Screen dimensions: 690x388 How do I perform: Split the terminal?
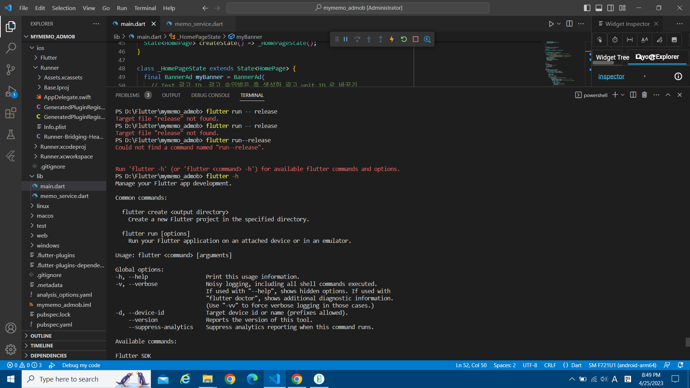[x=633, y=95]
